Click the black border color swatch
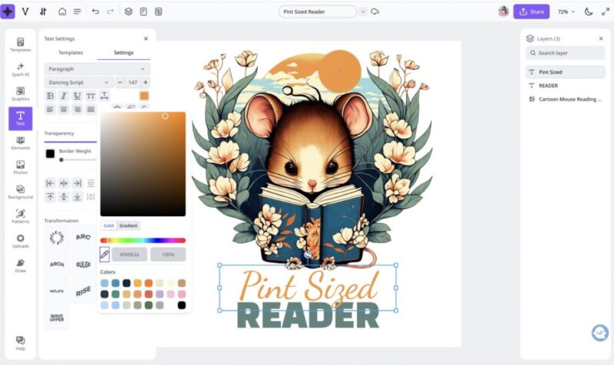 pyautogui.click(x=50, y=154)
